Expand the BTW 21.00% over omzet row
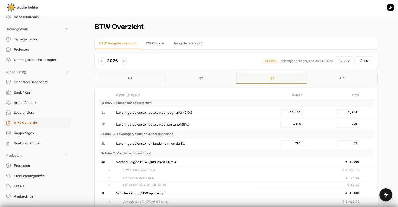The height and width of the screenshot is (207, 398). (109, 170)
